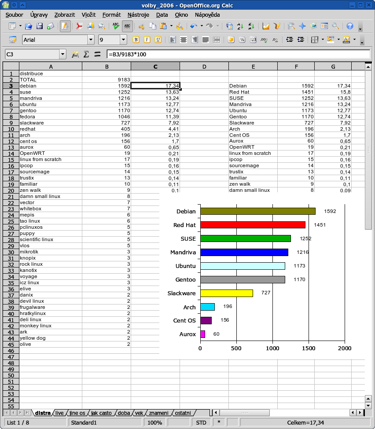This screenshot has height=429, width=375.
Task: Open the font size dropdown
Action: (124, 40)
